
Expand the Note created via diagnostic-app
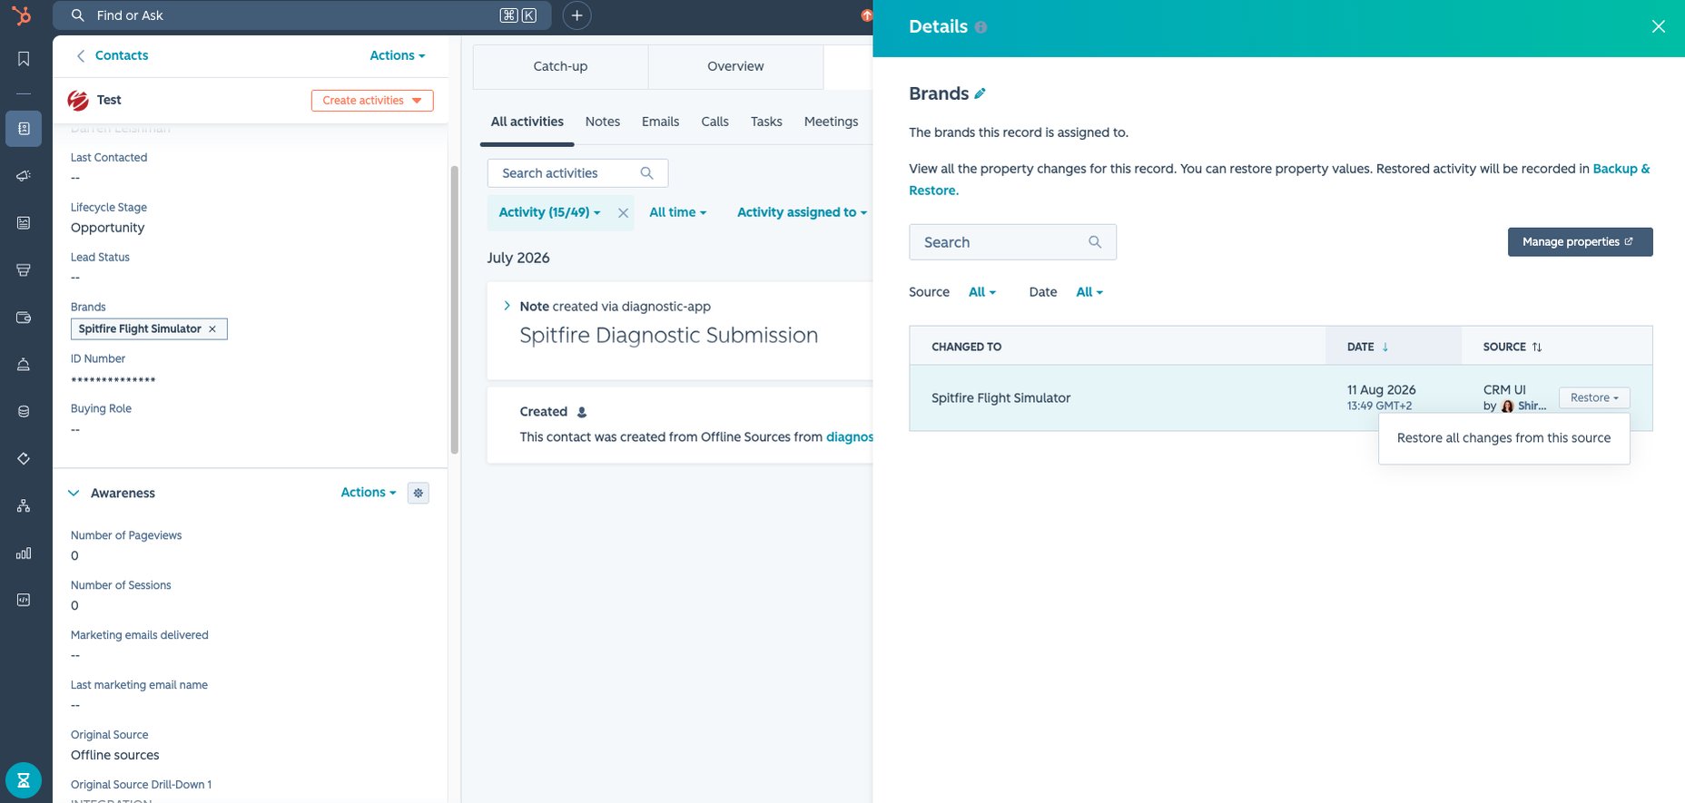coord(507,306)
